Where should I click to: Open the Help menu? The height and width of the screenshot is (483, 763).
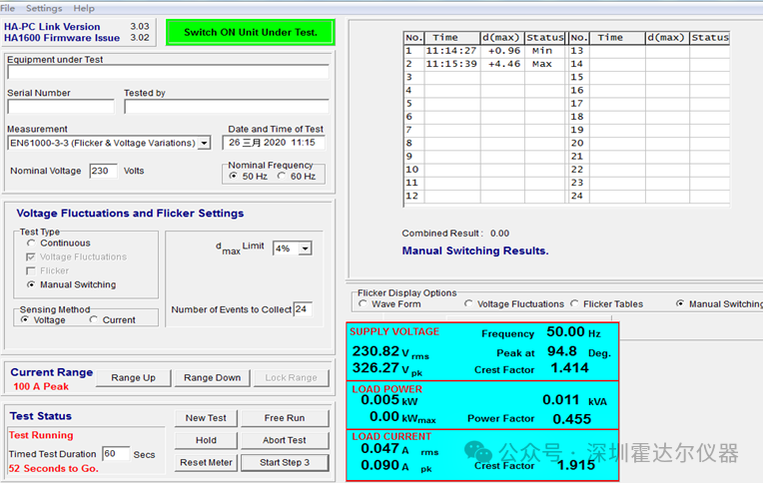pyautogui.click(x=84, y=7)
